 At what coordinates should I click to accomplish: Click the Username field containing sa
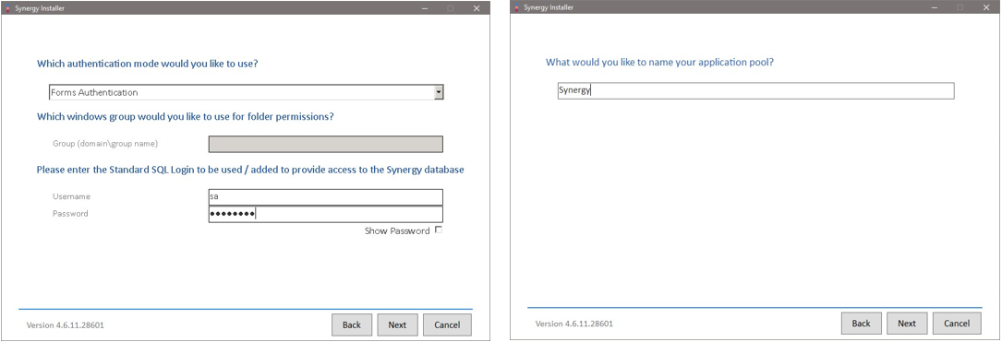325,197
